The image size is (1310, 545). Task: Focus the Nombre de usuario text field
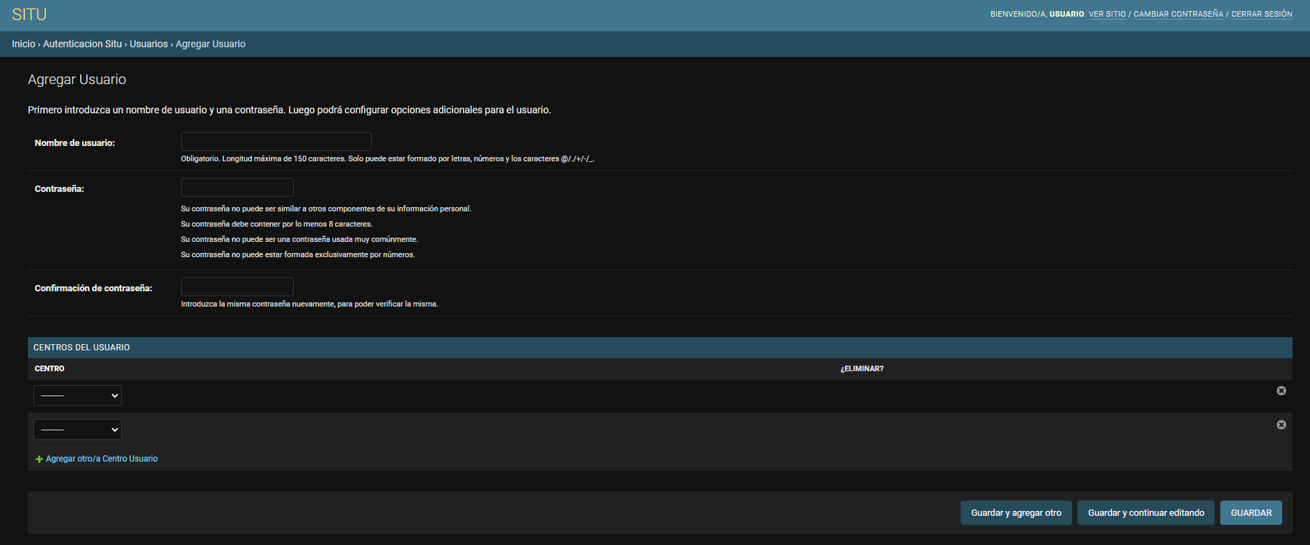tap(276, 142)
